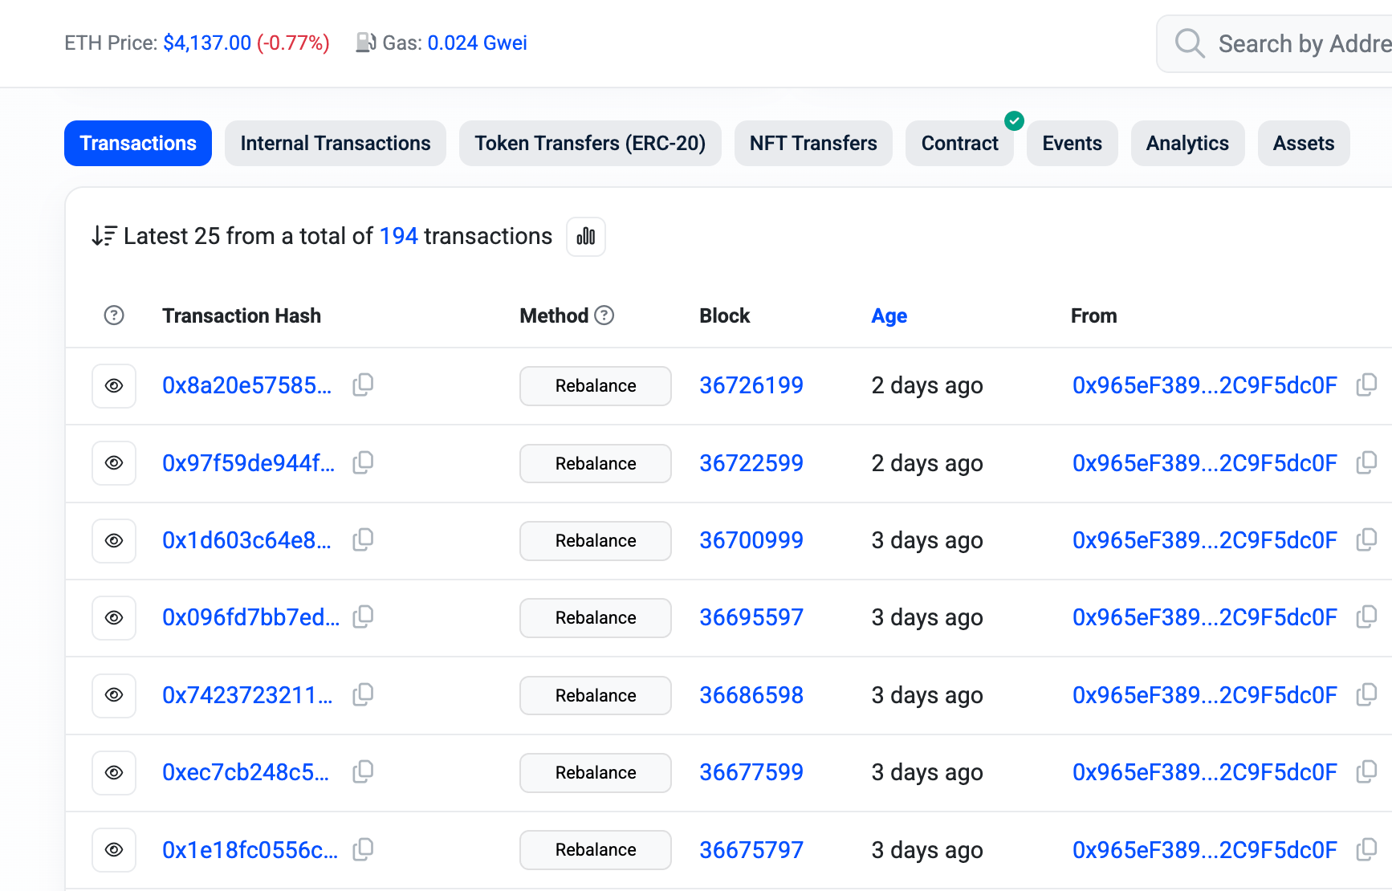Open the verified Contract tab

click(959, 144)
